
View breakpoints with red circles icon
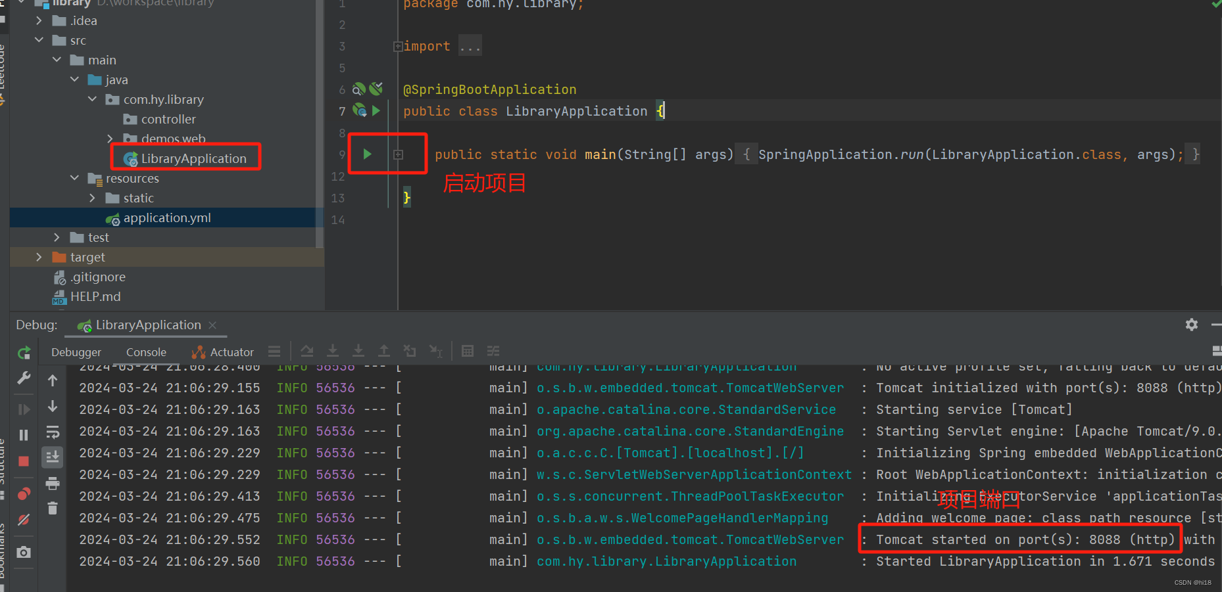24,494
